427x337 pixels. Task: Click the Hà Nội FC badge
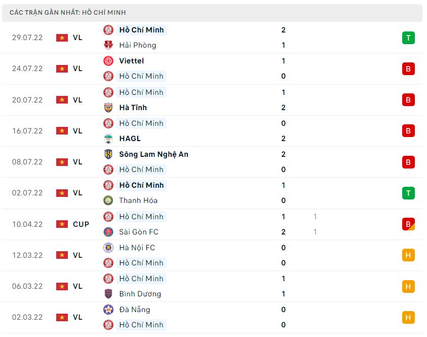pos(107,248)
